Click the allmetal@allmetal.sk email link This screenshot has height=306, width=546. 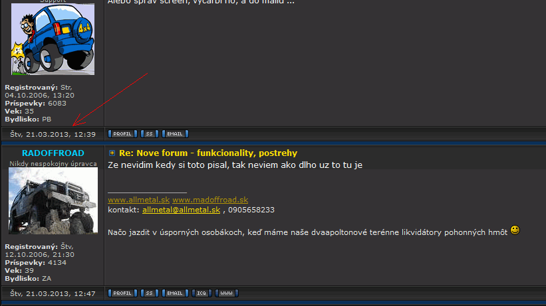(181, 210)
